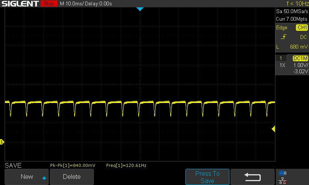Click the Edge trigger type label
This screenshot has width=309, height=185.
[x=282, y=27]
